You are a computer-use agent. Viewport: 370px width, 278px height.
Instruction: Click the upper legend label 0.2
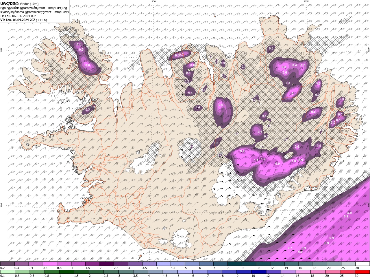pos(2,268)
